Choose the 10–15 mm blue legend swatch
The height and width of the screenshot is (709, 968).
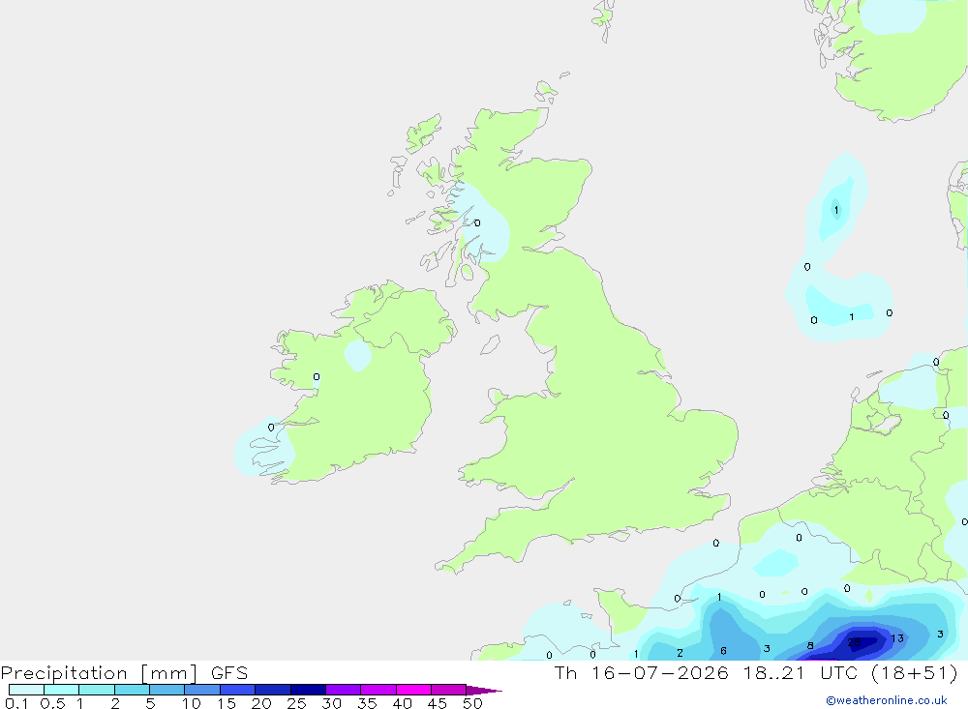tap(202, 690)
